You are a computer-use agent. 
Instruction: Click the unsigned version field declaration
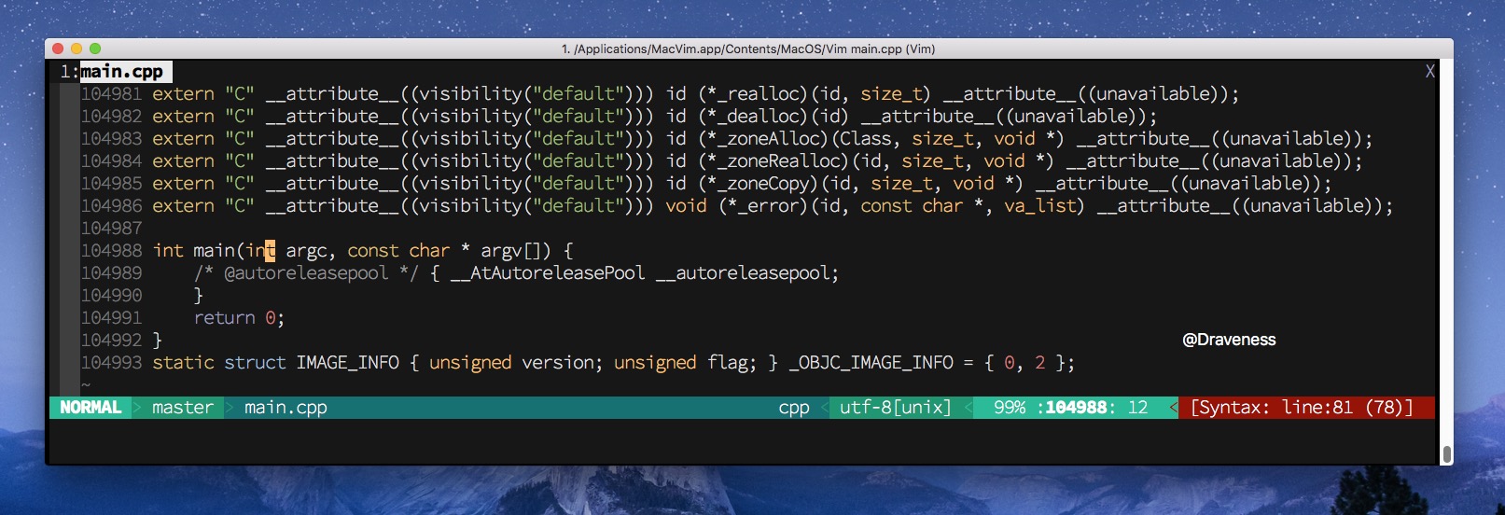pos(516,363)
